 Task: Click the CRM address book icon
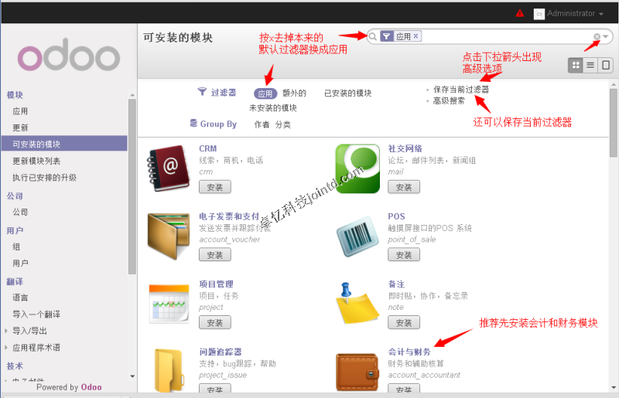tap(168, 168)
